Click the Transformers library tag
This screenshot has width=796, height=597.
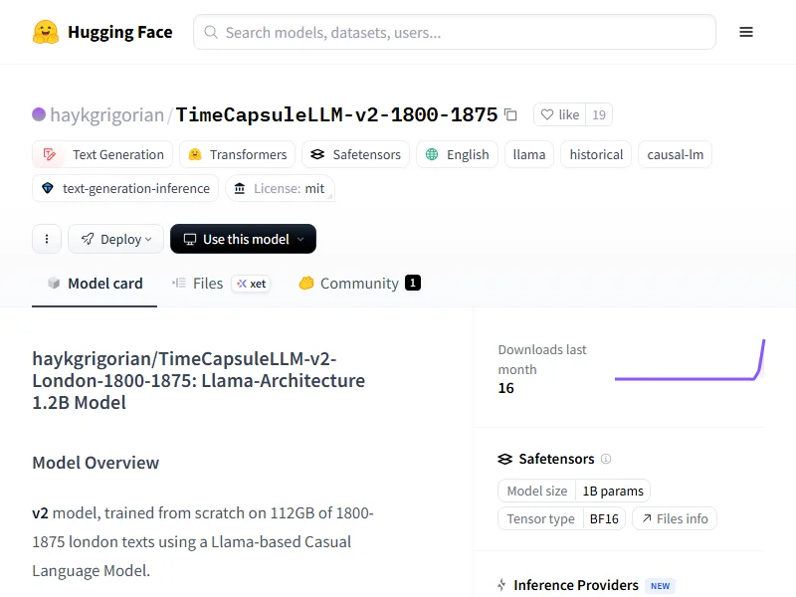(x=238, y=154)
